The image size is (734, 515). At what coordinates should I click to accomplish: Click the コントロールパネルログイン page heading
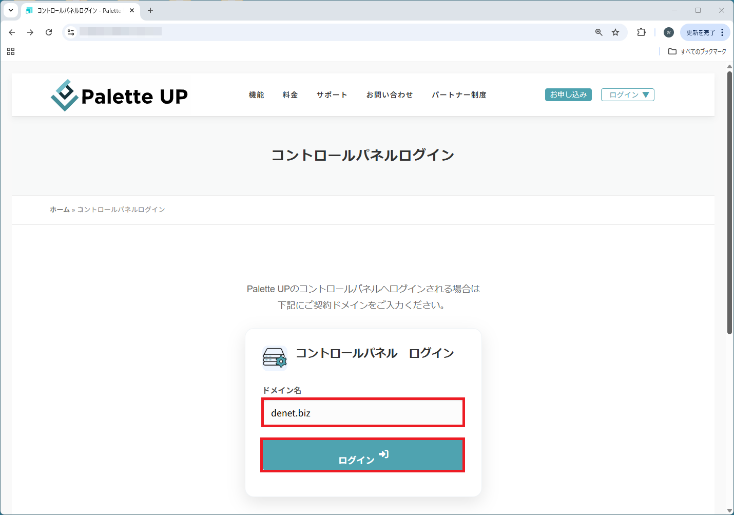click(363, 155)
